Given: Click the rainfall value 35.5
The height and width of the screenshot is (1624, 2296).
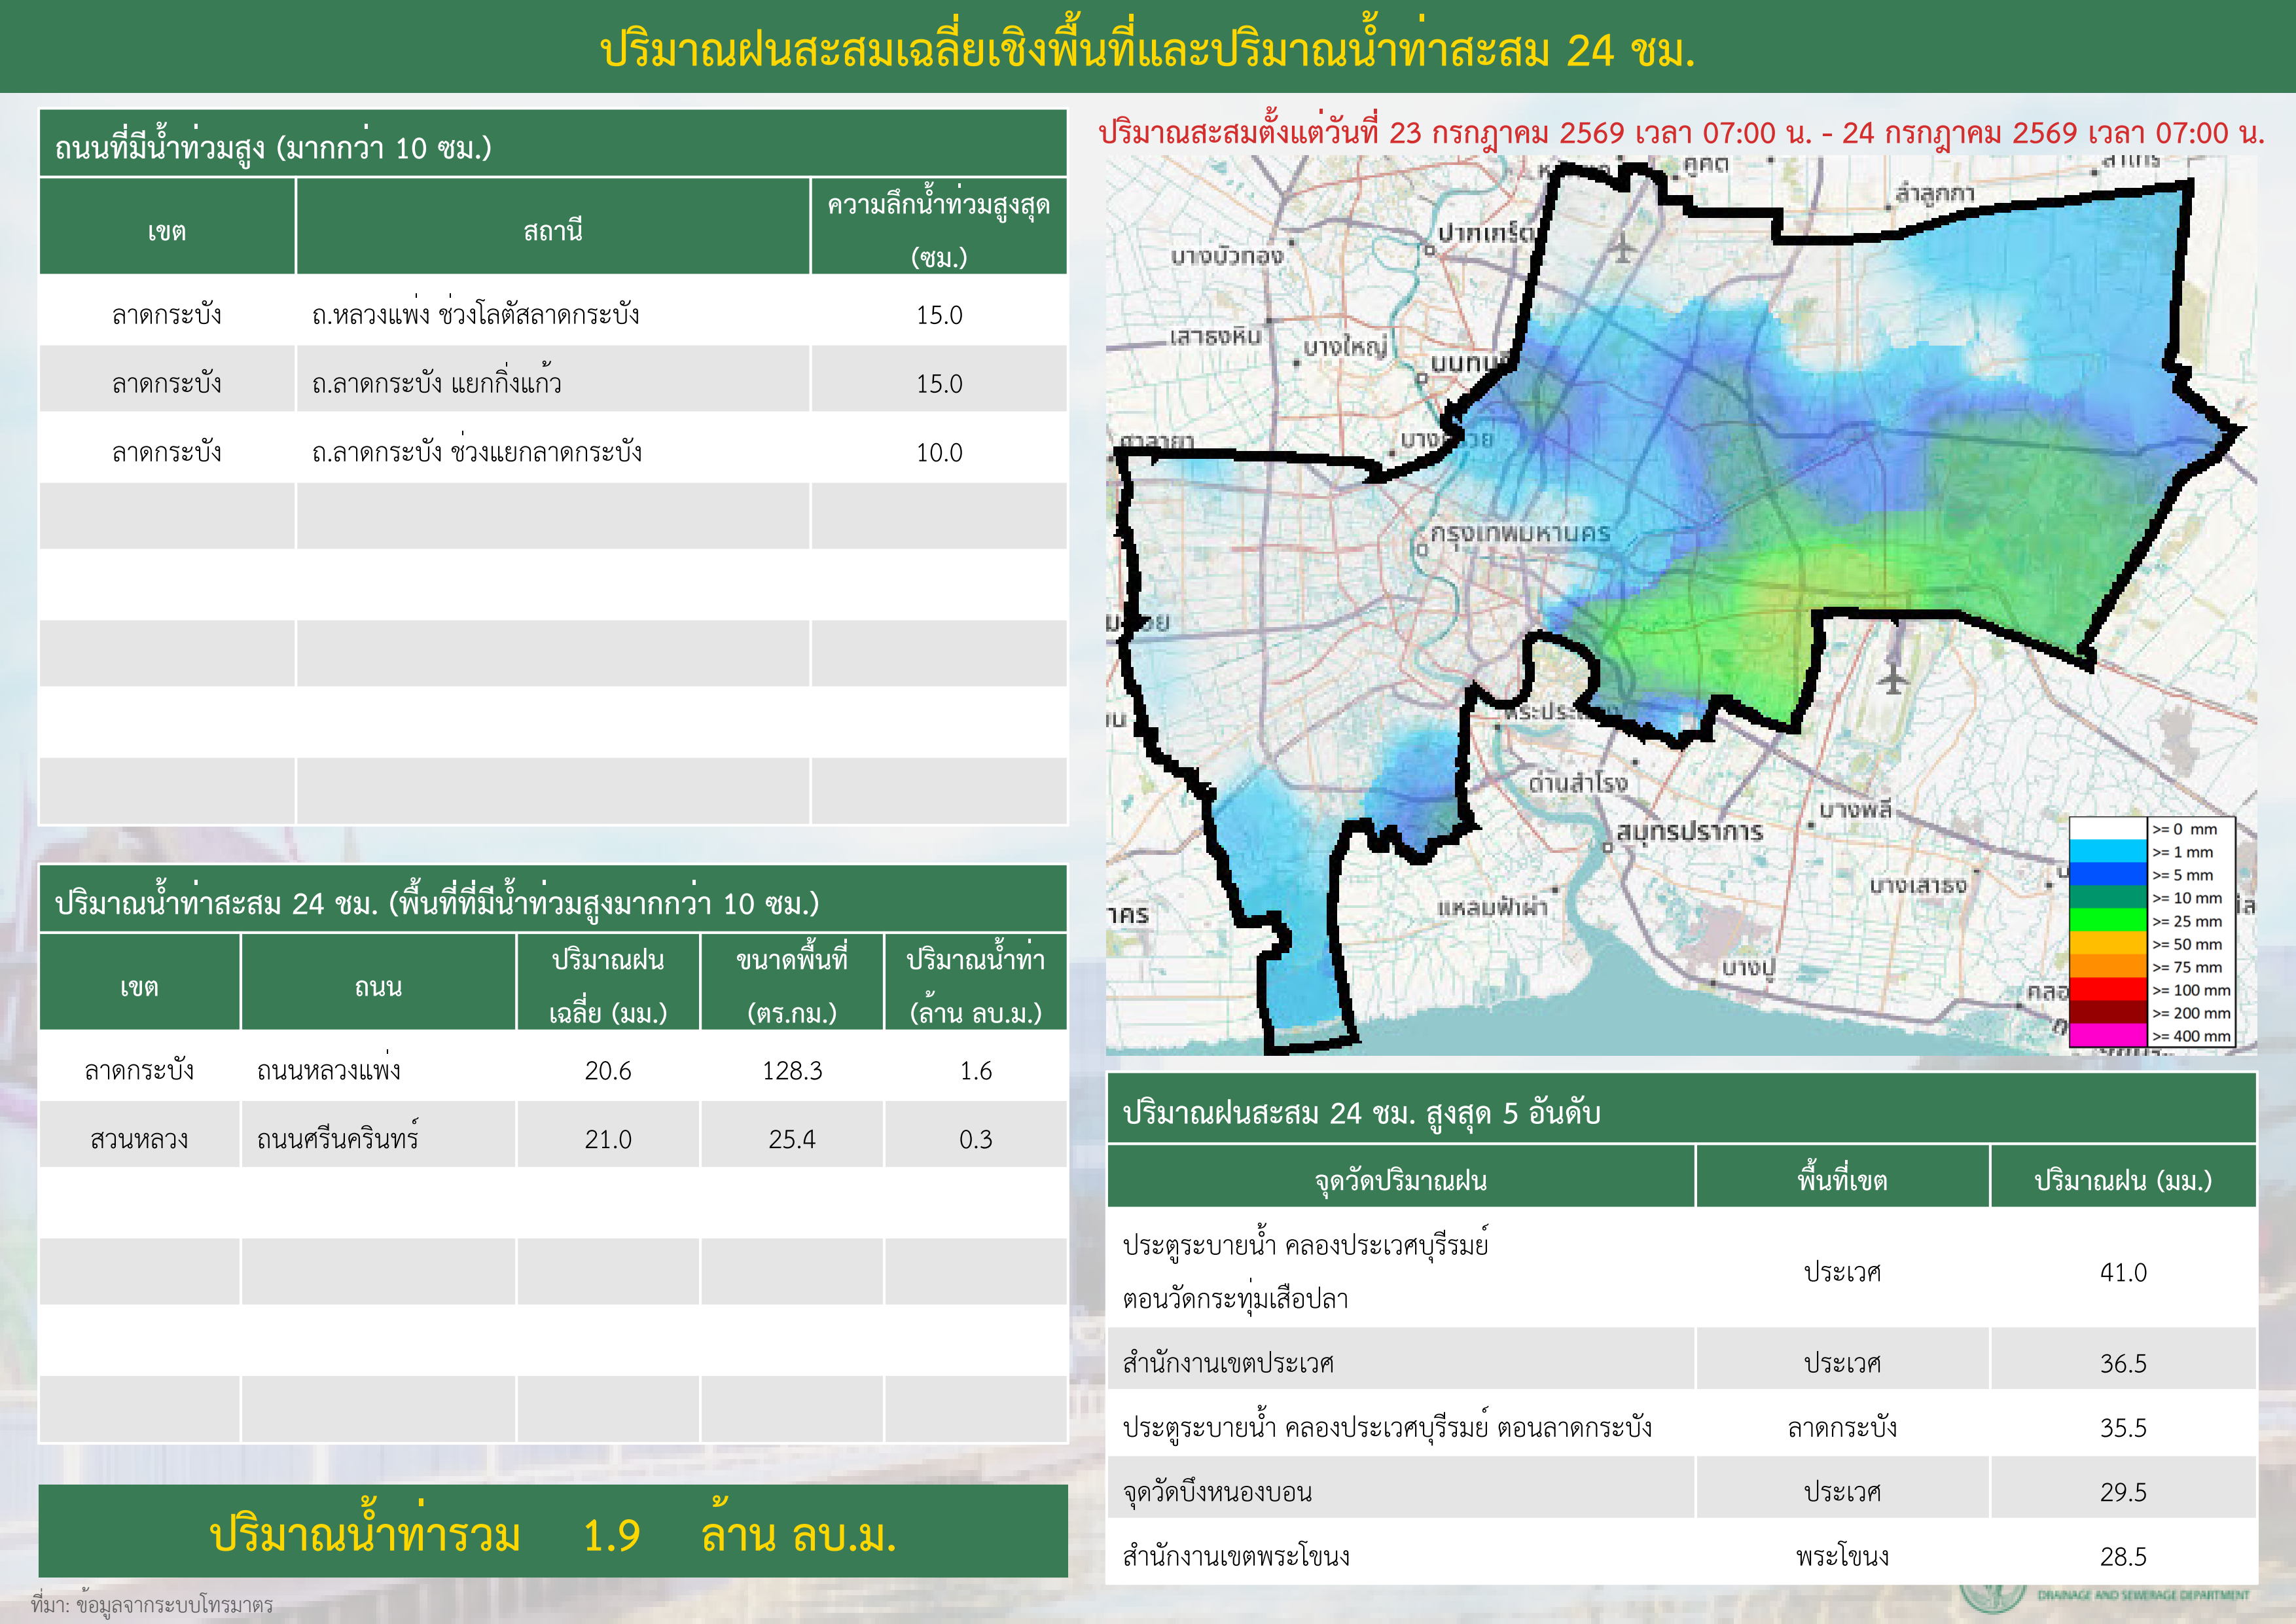Looking at the screenshot, I should tap(2123, 1428).
